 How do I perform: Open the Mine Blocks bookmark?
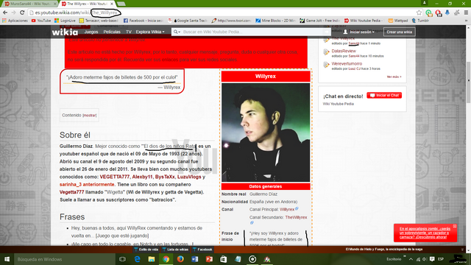point(276,21)
